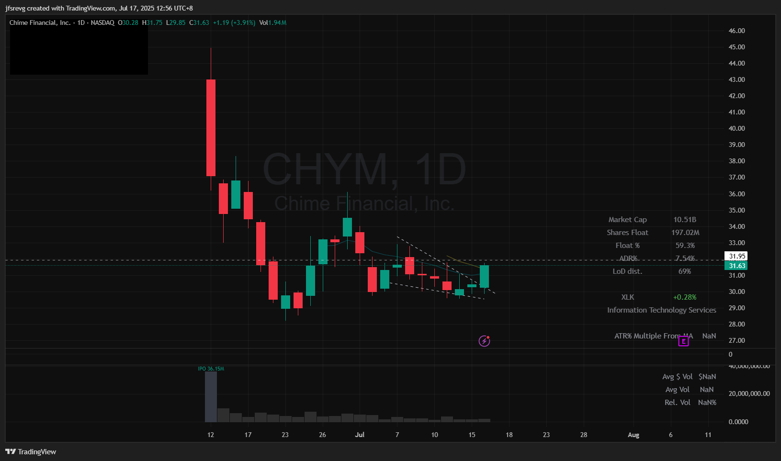781x461 pixels.
Task: Click the 28 date label on time axis
Action: 584,435
